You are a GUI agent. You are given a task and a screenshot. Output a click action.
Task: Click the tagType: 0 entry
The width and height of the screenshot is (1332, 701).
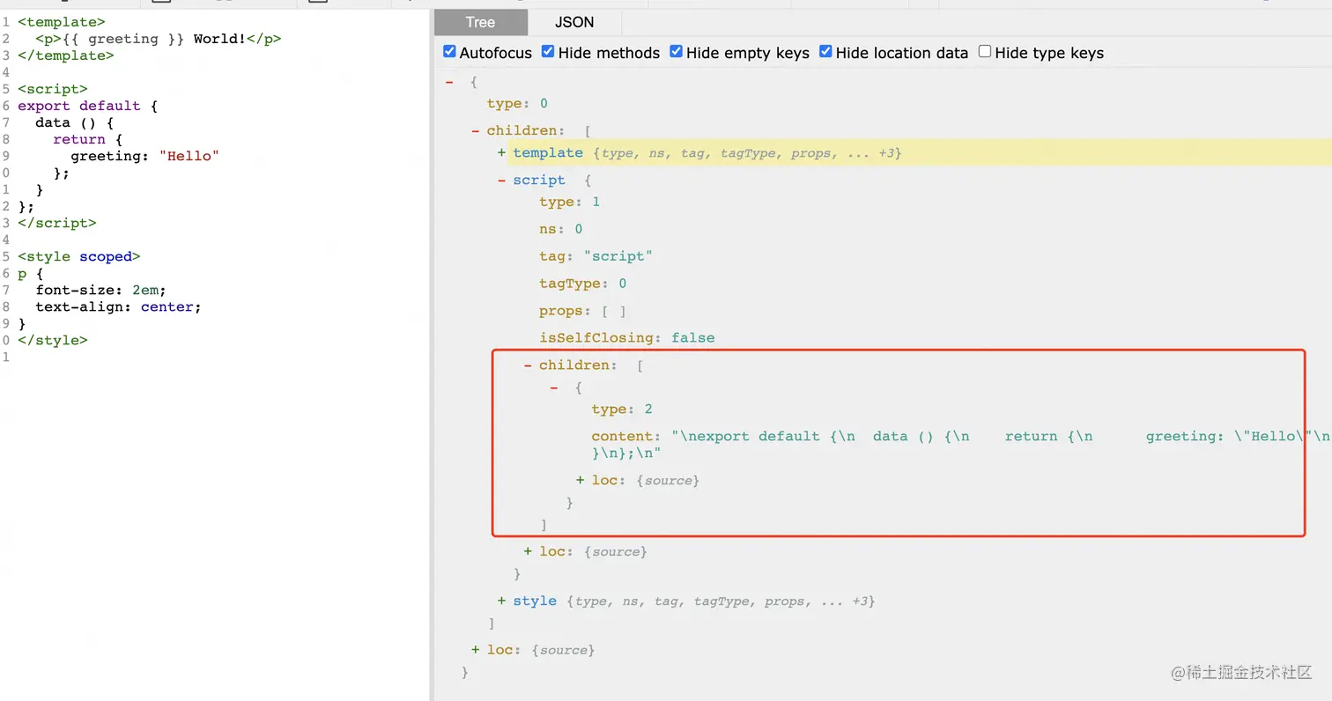click(583, 284)
